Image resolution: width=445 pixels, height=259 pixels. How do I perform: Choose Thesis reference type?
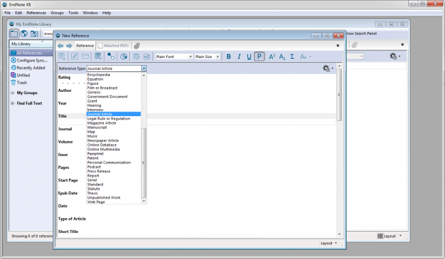pos(93,193)
